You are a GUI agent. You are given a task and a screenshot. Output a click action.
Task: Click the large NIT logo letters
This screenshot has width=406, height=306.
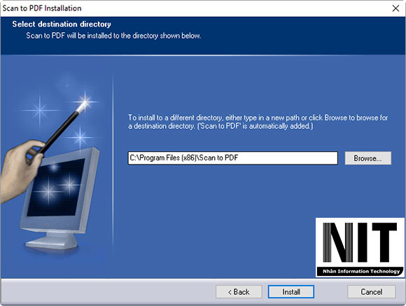point(360,242)
